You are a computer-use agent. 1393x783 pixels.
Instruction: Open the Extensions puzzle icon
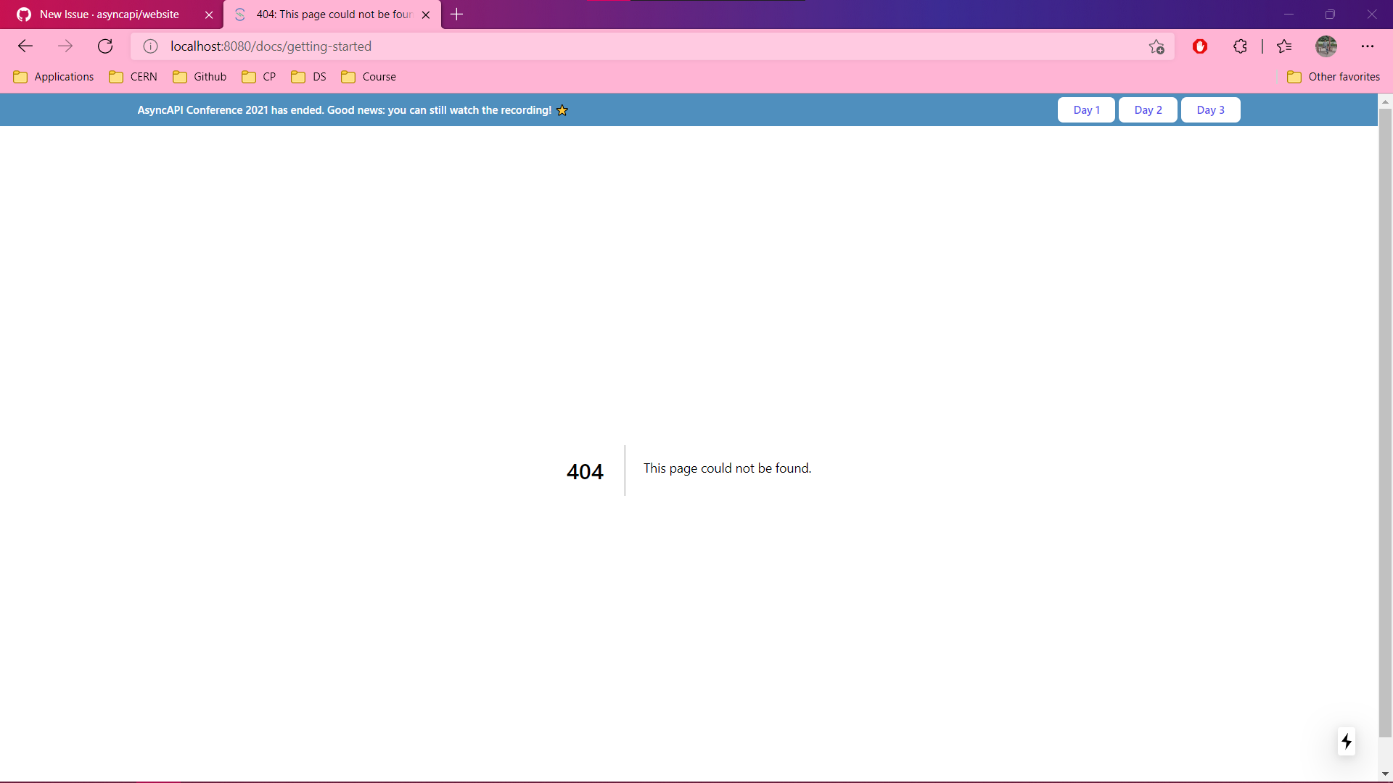click(x=1241, y=46)
